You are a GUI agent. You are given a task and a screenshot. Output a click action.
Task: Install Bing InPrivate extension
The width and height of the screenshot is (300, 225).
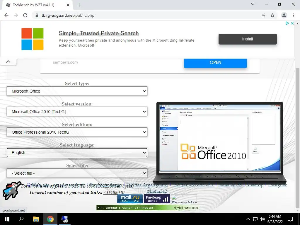248,39
